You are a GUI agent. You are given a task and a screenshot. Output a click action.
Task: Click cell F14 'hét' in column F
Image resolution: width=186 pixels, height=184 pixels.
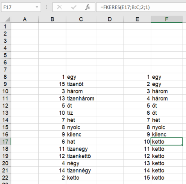tap(166, 120)
